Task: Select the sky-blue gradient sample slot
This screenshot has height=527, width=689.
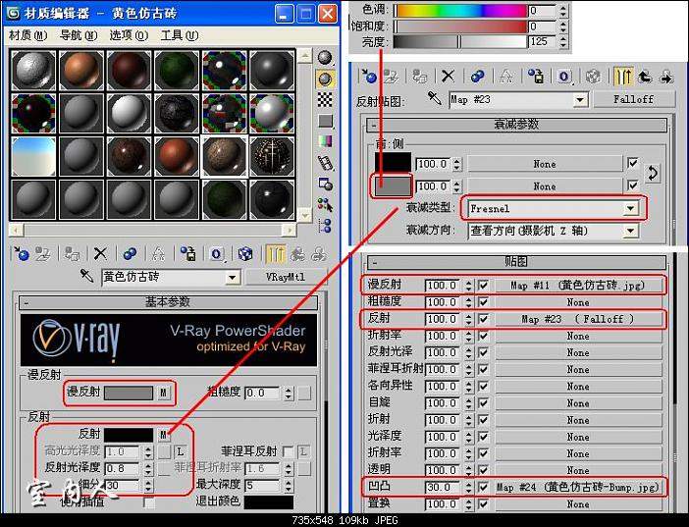Action: [x=33, y=156]
